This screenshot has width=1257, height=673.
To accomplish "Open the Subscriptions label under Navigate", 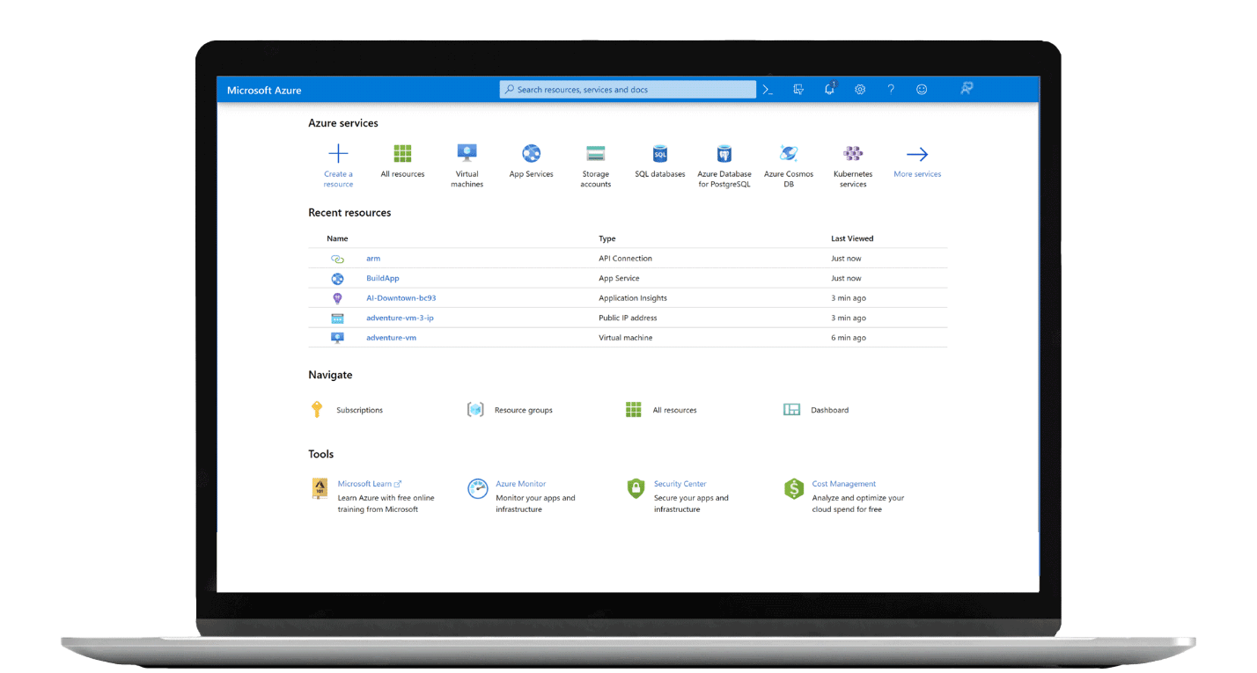I will pos(359,410).
